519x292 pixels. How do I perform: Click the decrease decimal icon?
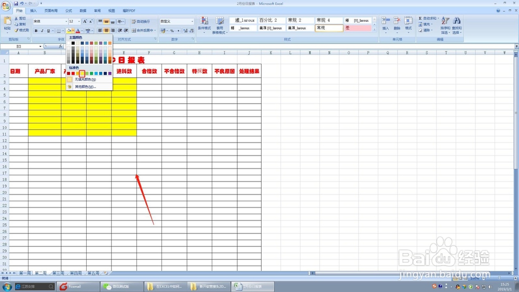coord(192,31)
